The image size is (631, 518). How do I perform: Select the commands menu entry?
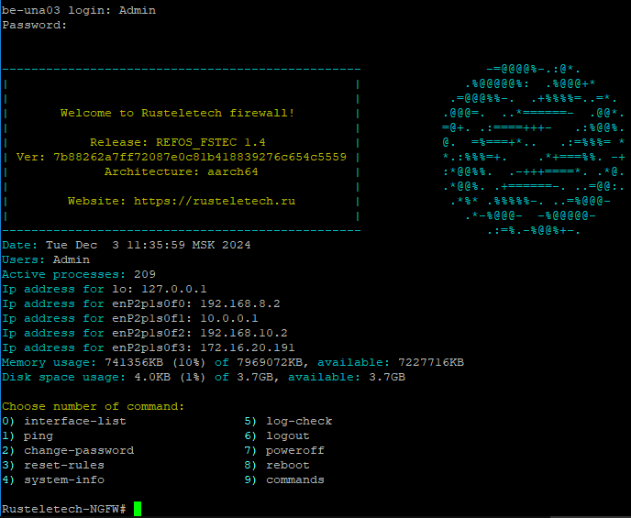(x=284, y=479)
